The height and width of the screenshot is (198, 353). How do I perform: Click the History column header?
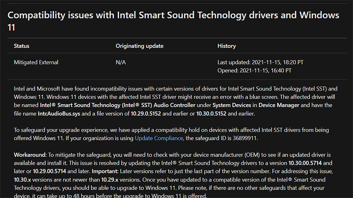(227, 46)
